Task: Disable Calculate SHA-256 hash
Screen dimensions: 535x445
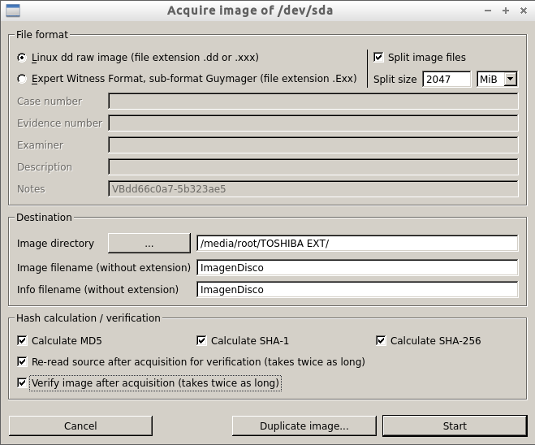Action: pyautogui.click(x=382, y=341)
